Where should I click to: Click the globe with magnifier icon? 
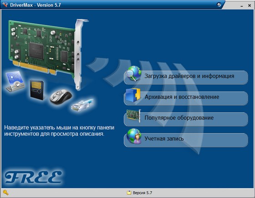pos(134,73)
